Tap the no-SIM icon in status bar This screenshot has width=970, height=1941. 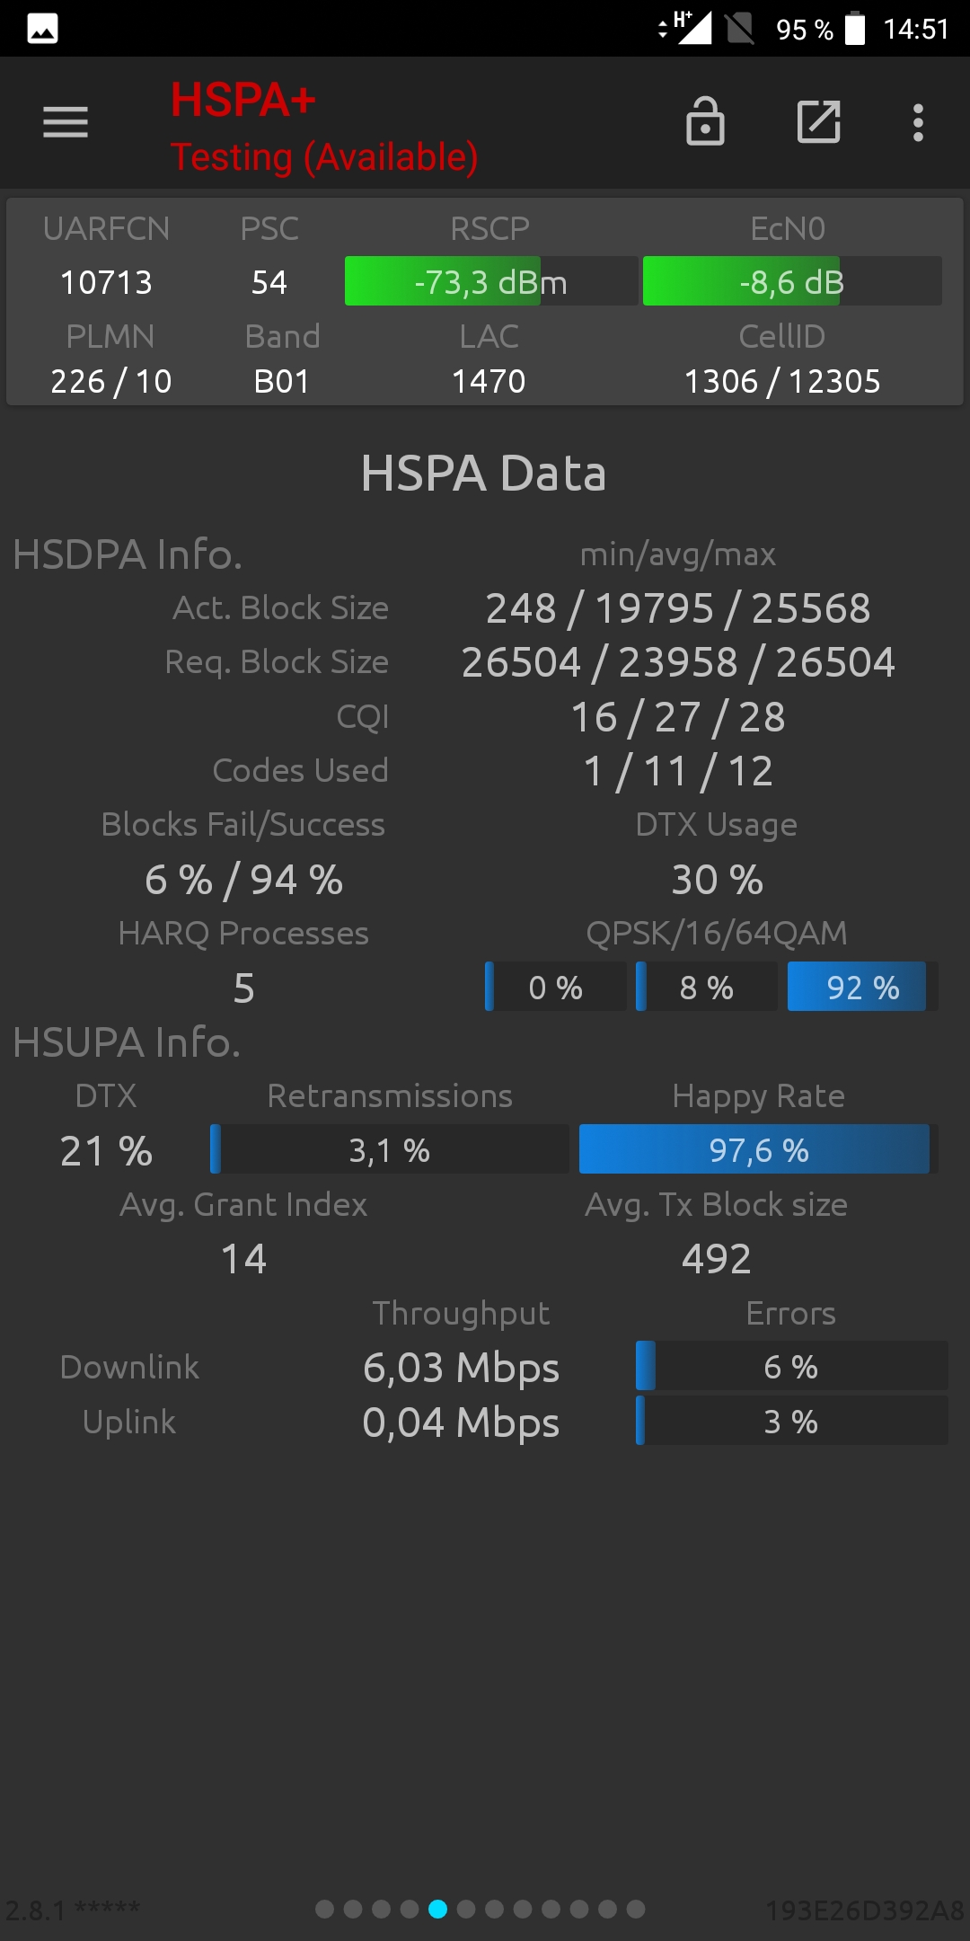(x=740, y=28)
